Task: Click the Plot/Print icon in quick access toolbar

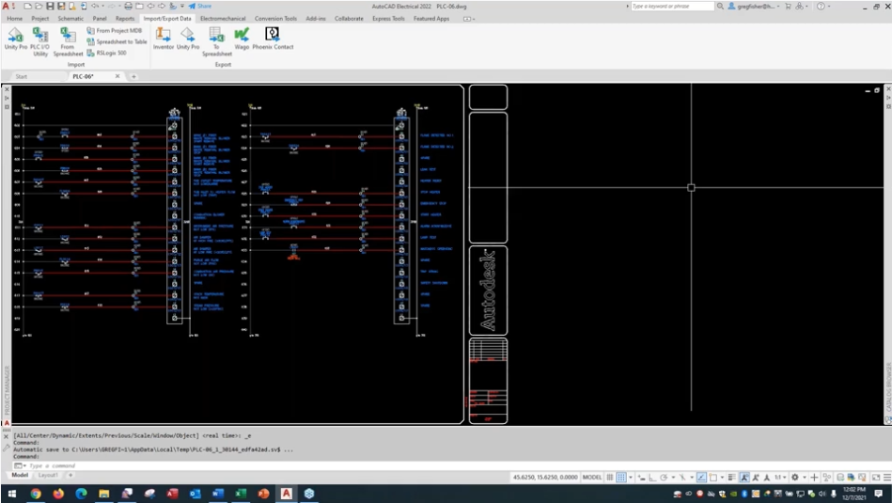Action: click(129, 7)
